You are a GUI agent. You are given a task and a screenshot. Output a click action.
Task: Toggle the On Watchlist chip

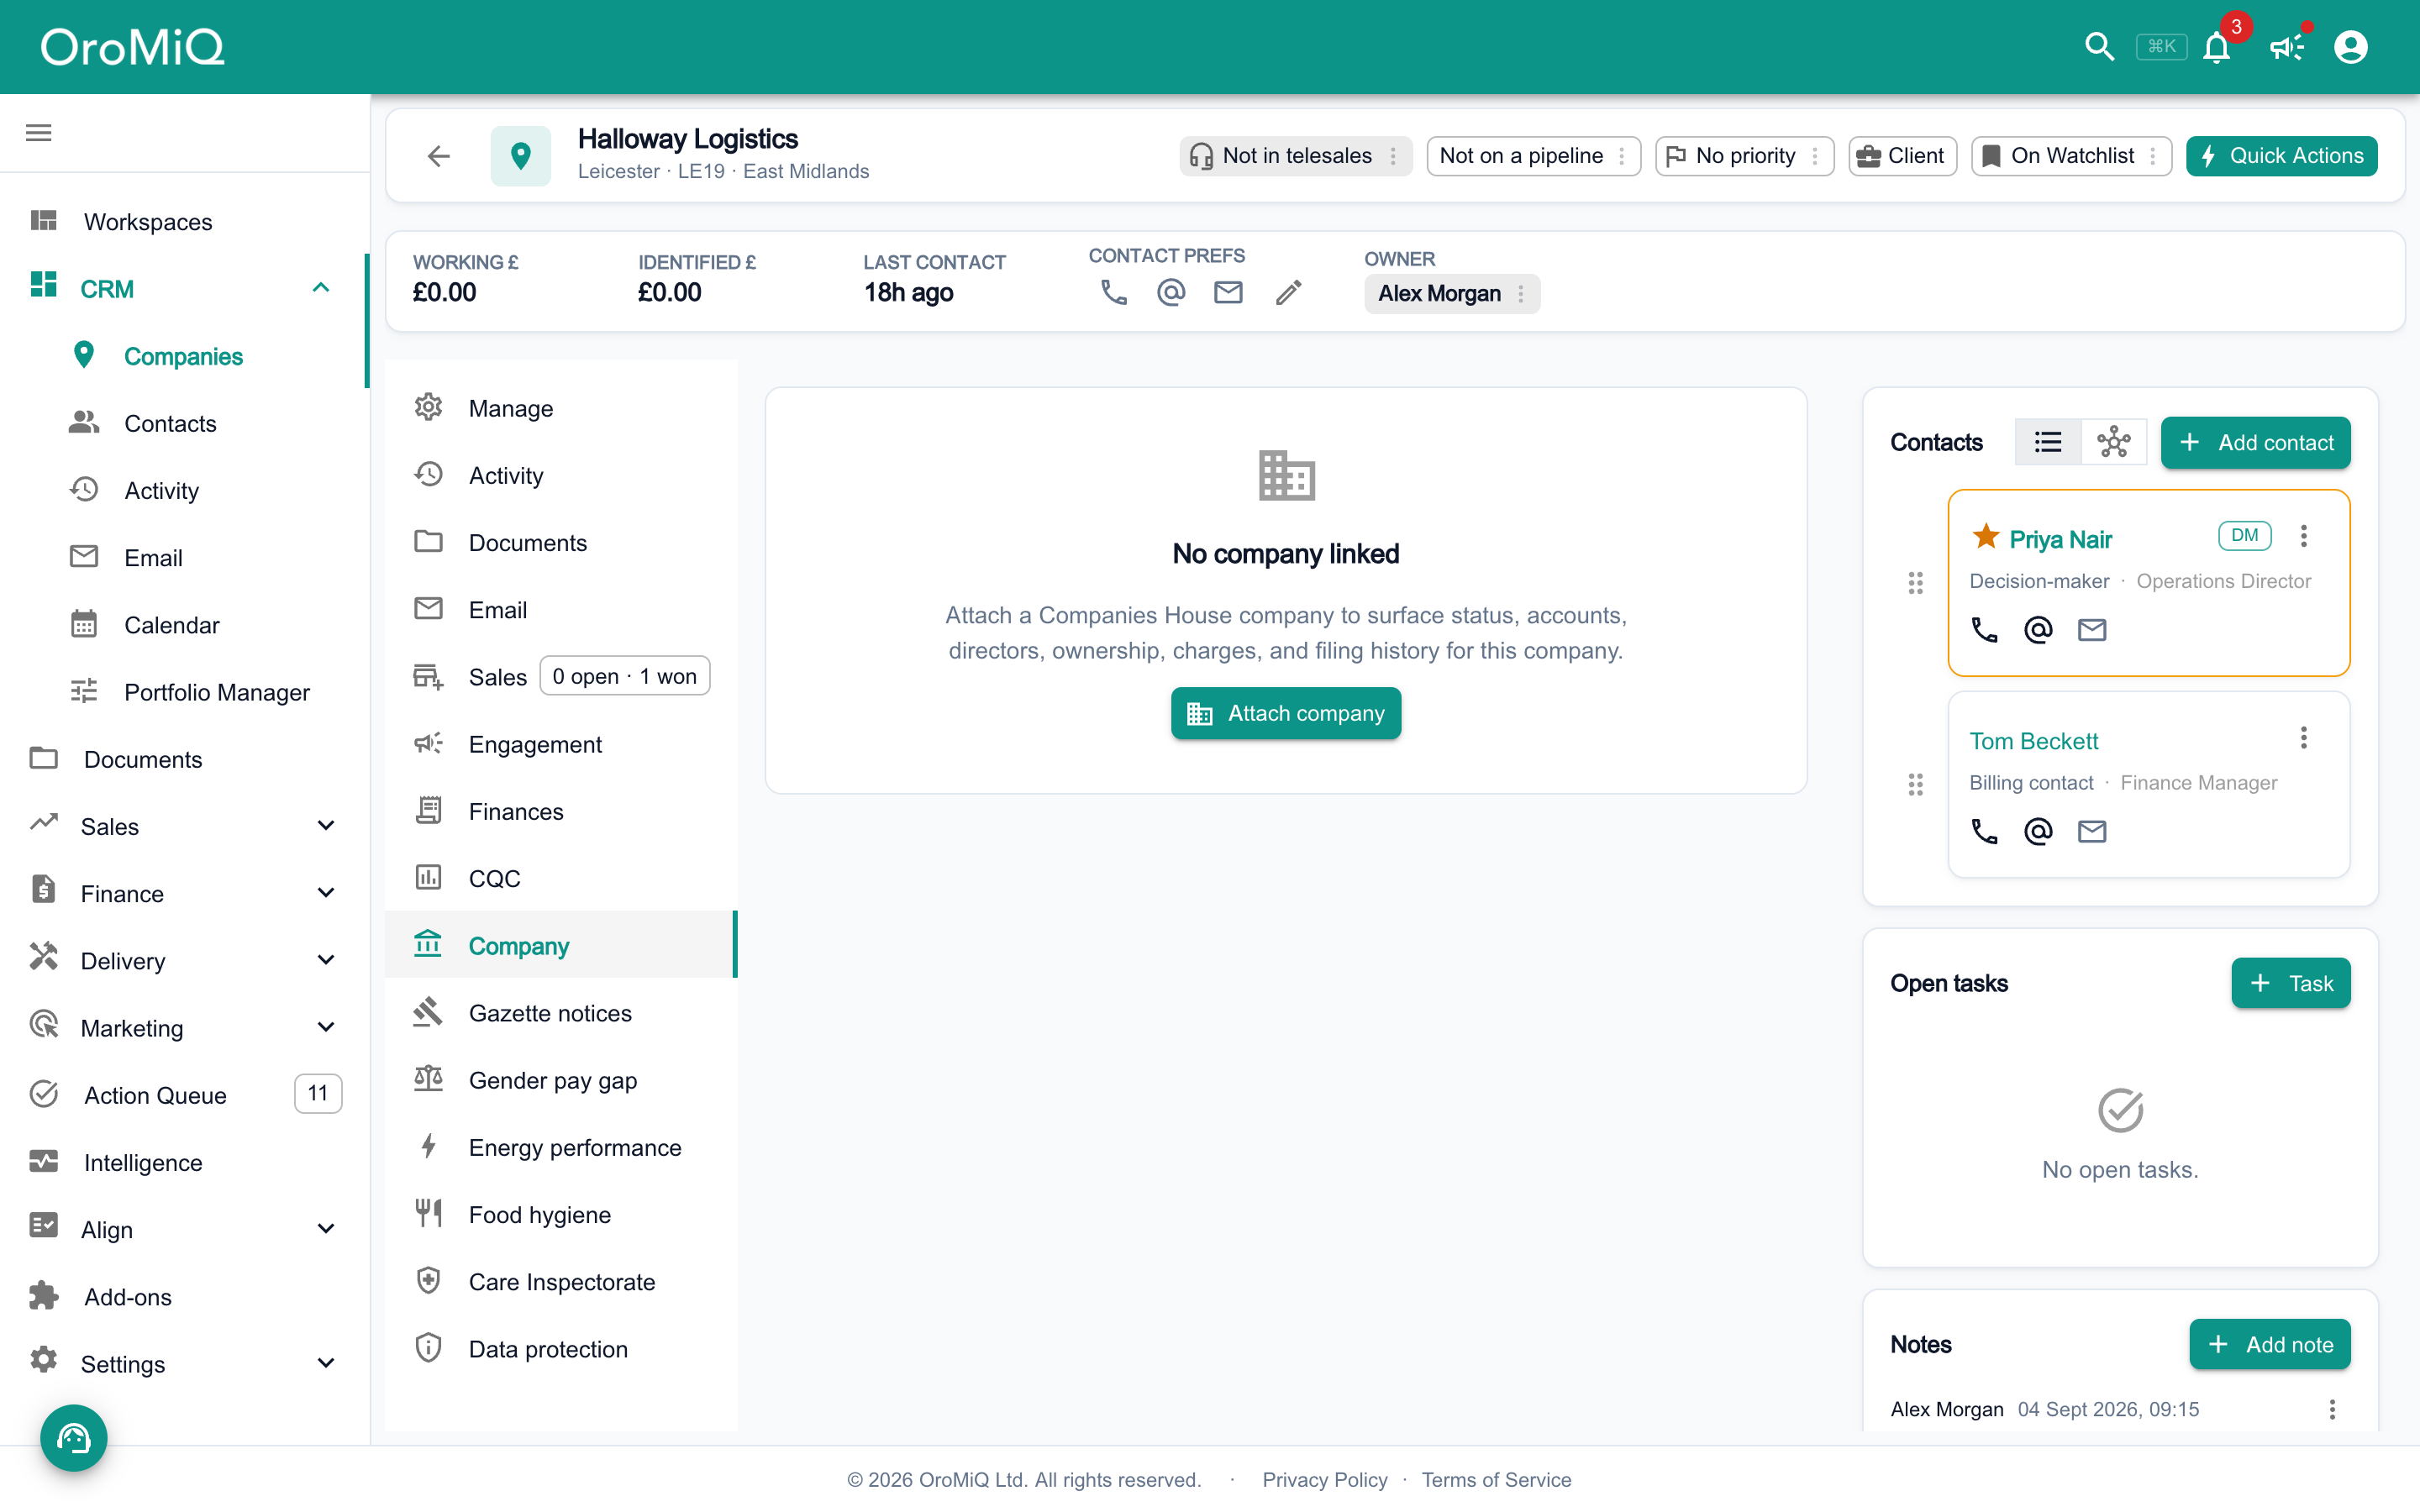2072,156
